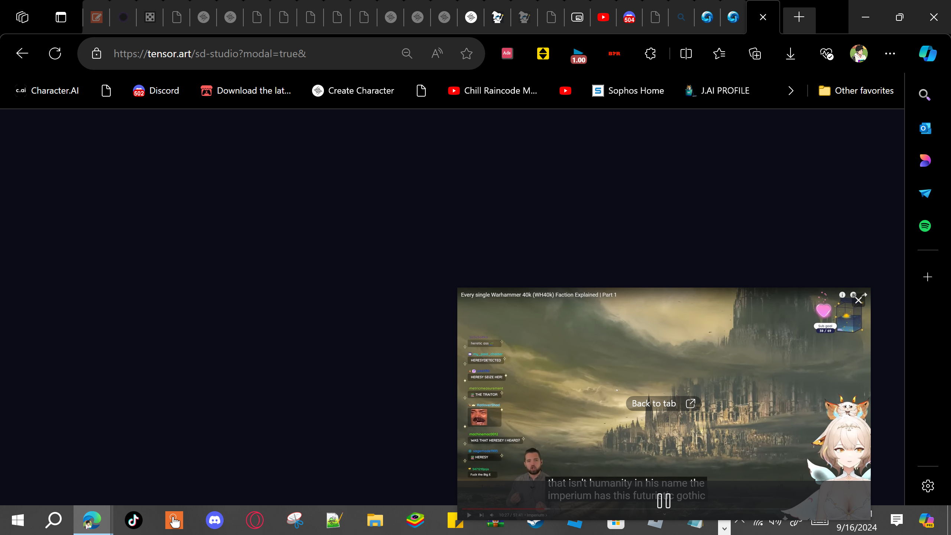Open the tab actions menu

click(x=22, y=17)
